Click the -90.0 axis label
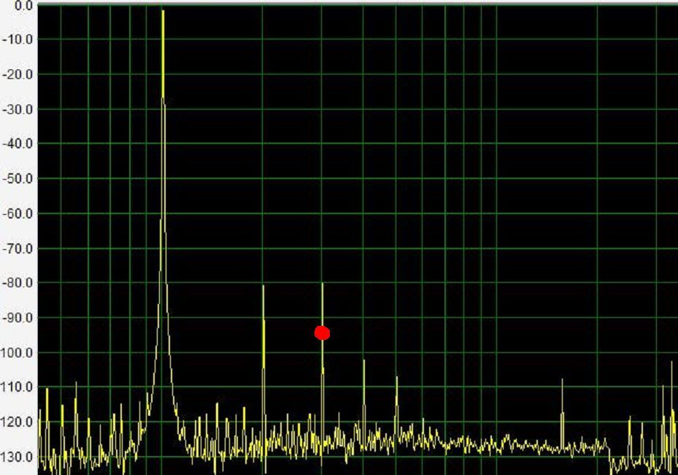 click(18, 318)
